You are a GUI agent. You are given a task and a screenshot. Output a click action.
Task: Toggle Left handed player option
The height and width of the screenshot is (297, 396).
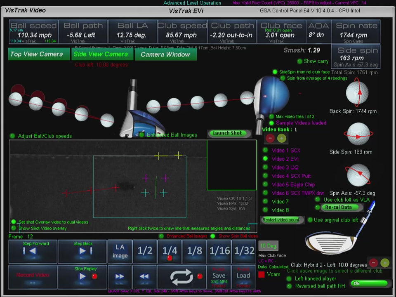289,279
